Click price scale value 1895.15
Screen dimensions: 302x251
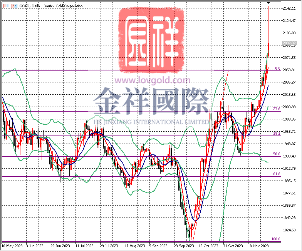pos(289,181)
